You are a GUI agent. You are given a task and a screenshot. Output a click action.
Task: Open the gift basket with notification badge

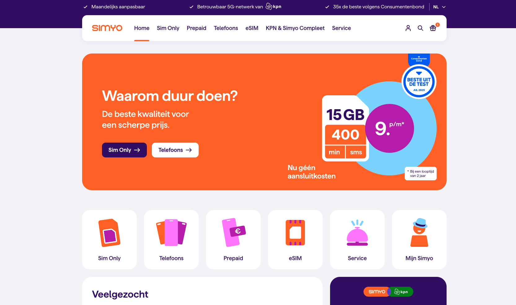pyautogui.click(x=433, y=28)
